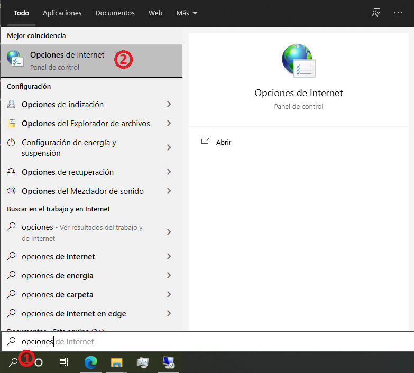This screenshot has width=414, height=373.
Task: Switch to the Documentos tab
Action: tap(115, 13)
